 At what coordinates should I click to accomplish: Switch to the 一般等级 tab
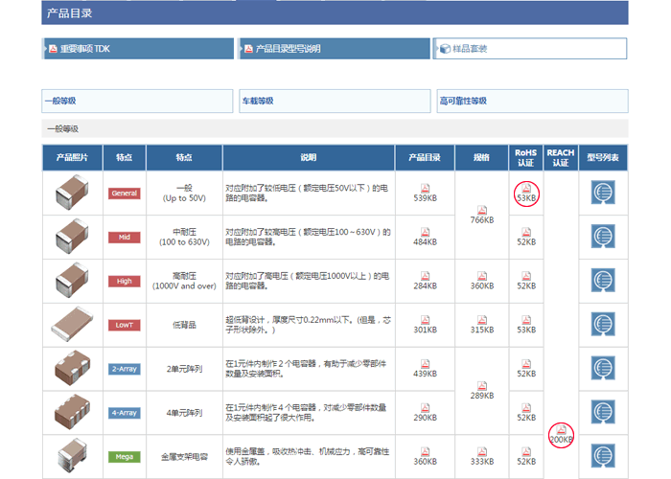pos(137,101)
